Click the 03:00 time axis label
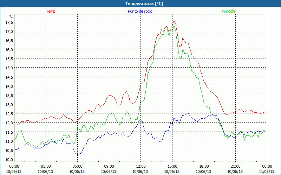 click(46, 167)
